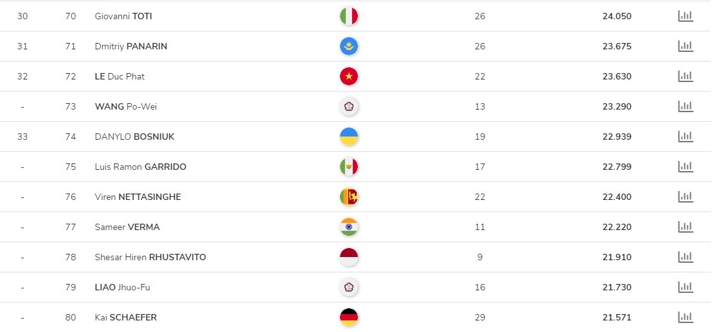Open Kai SCHAEFER player link
Viewport: 712px width, 332px height.
[126, 317]
